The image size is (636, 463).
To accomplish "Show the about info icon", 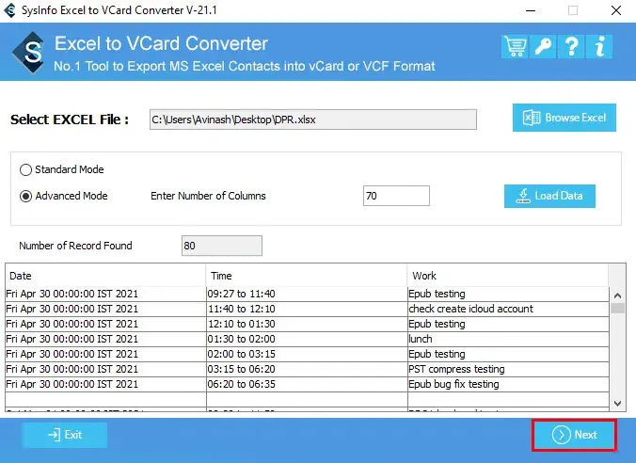I will coord(599,47).
